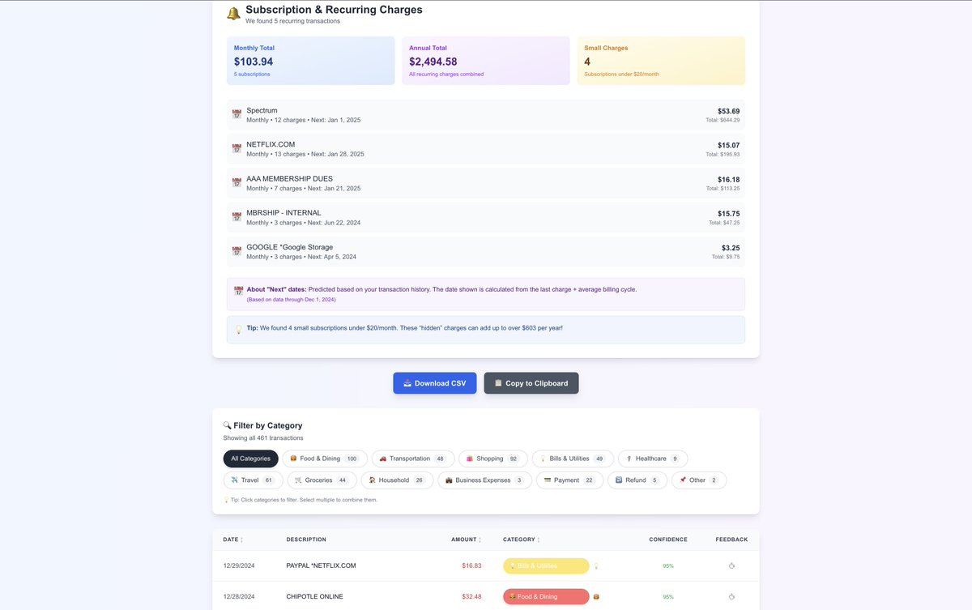
Task: Click the calendar icon for GOOGLE *Google Storage
Action: point(237,252)
